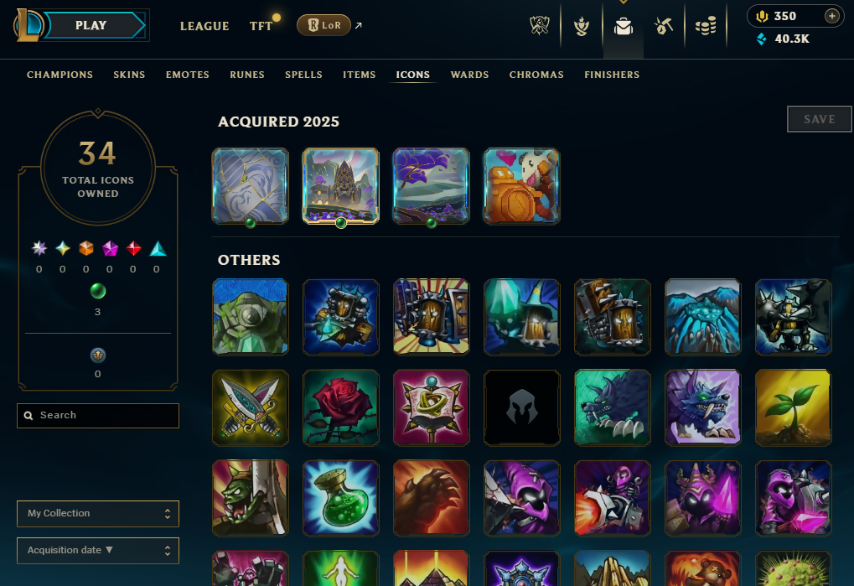This screenshot has width=854, height=586.
Task: Click the green gem rarity filter
Action: tap(98, 292)
